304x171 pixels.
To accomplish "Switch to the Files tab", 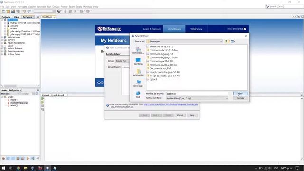I will 17,17.
